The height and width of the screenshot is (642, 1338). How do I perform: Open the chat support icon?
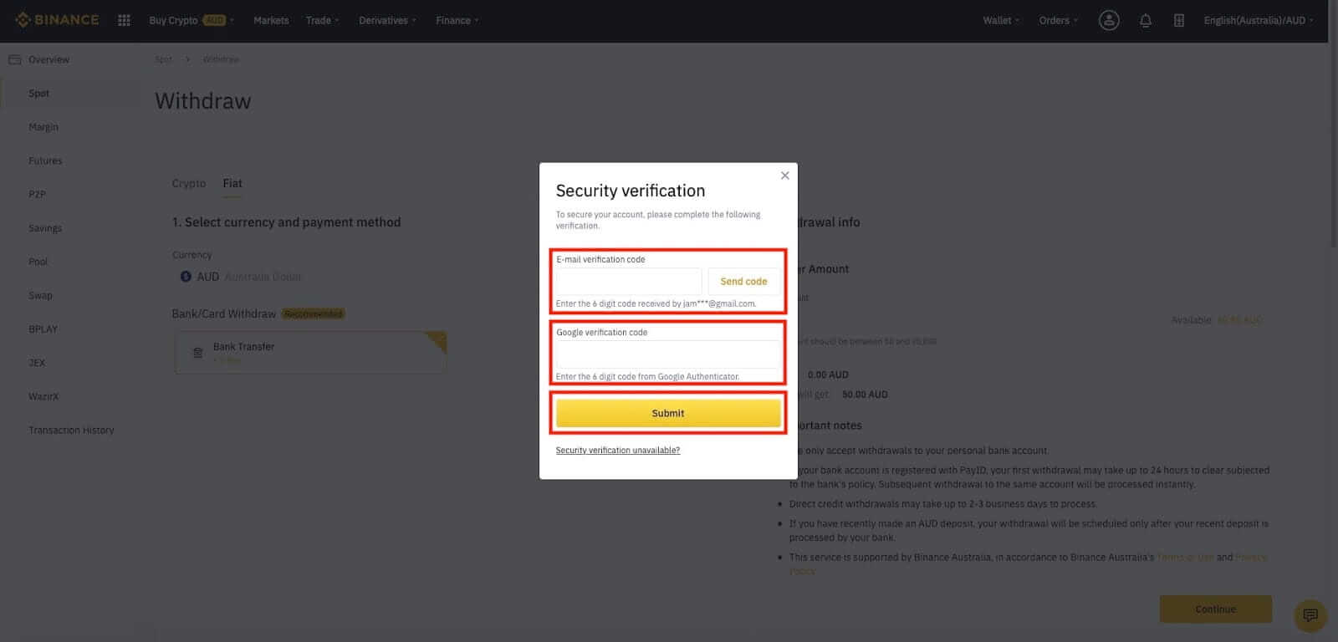click(x=1310, y=615)
